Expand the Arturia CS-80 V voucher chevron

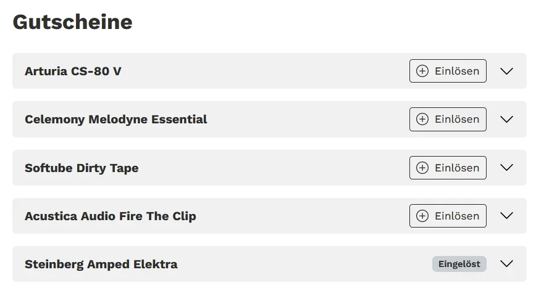[507, 71]
